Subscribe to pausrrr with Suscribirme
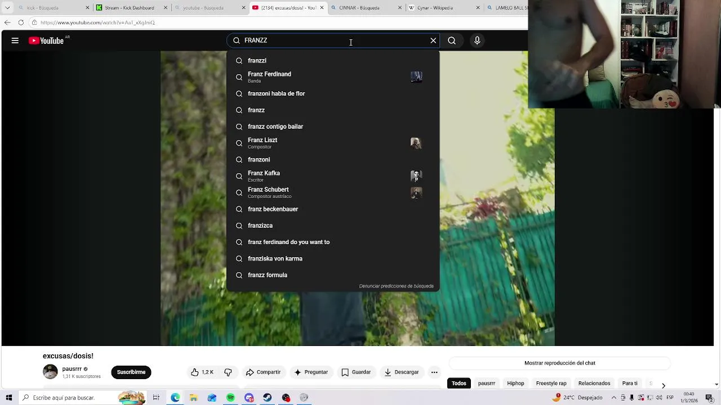 131,372
